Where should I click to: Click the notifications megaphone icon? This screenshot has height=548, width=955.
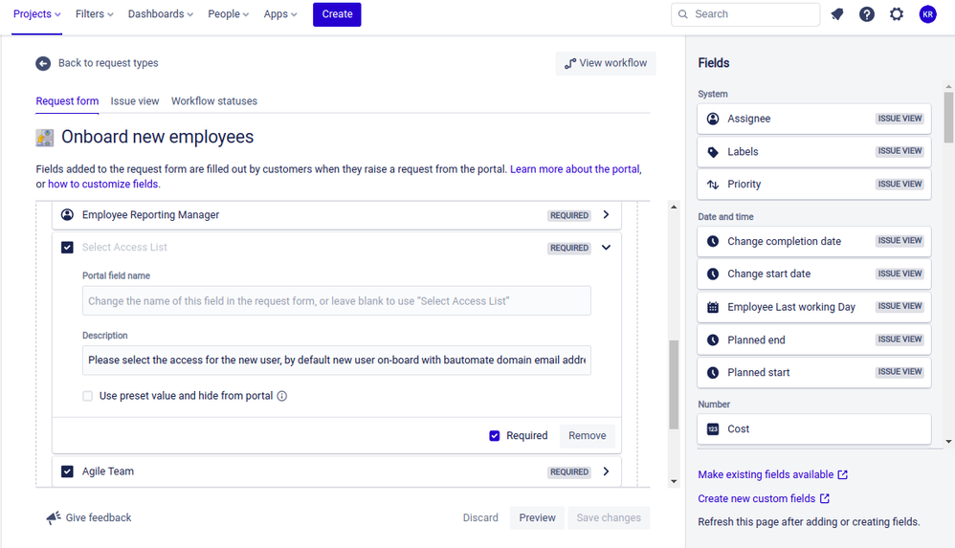[x=837, y=14]
